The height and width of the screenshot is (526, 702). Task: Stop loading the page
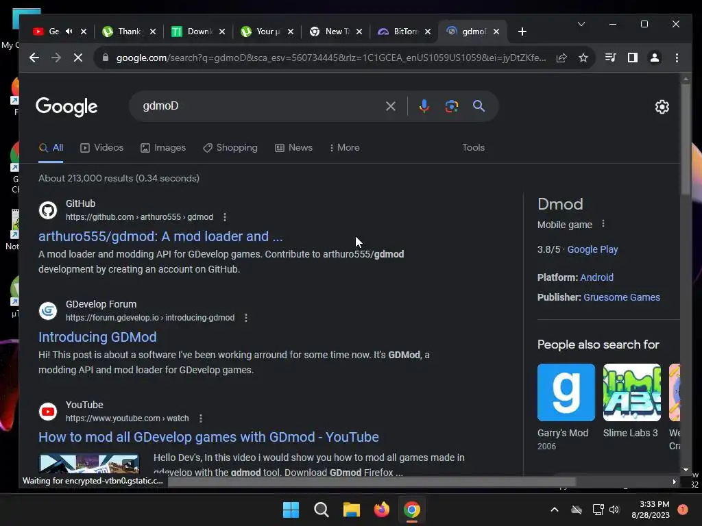(78, 58)
